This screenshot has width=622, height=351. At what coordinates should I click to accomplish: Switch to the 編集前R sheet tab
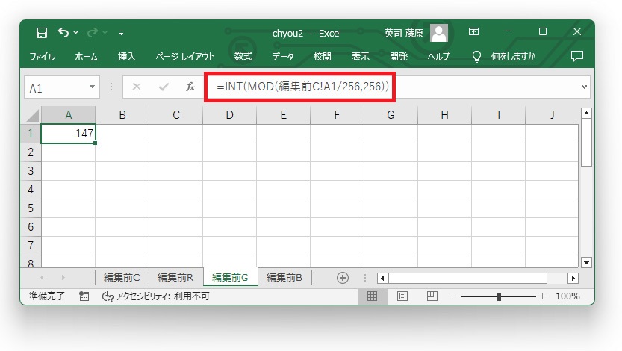pos(175,277)
